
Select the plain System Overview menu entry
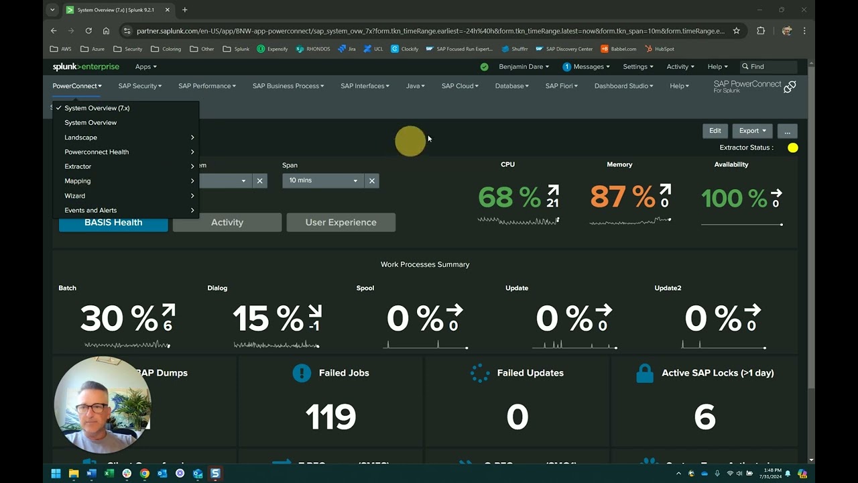click(126, 123)
